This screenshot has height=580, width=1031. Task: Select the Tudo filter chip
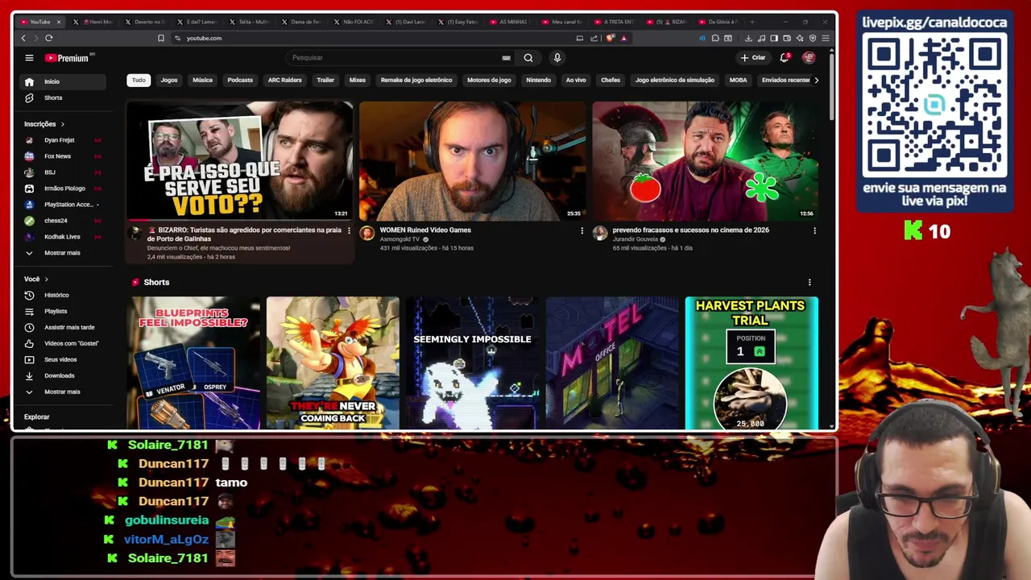point(139,80)
